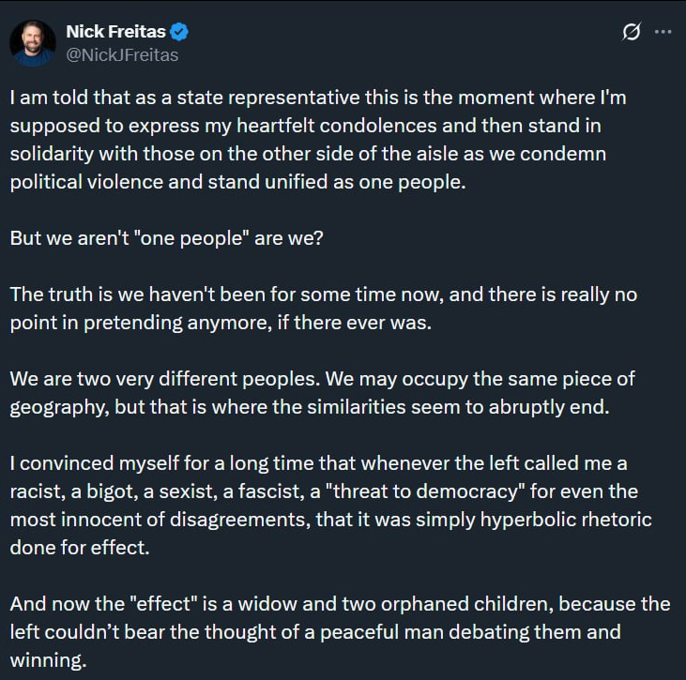Viewport: 686px width, 680px height.
Task: Click the paragraph starting "I convinced myself"
Action: point(330,506)
